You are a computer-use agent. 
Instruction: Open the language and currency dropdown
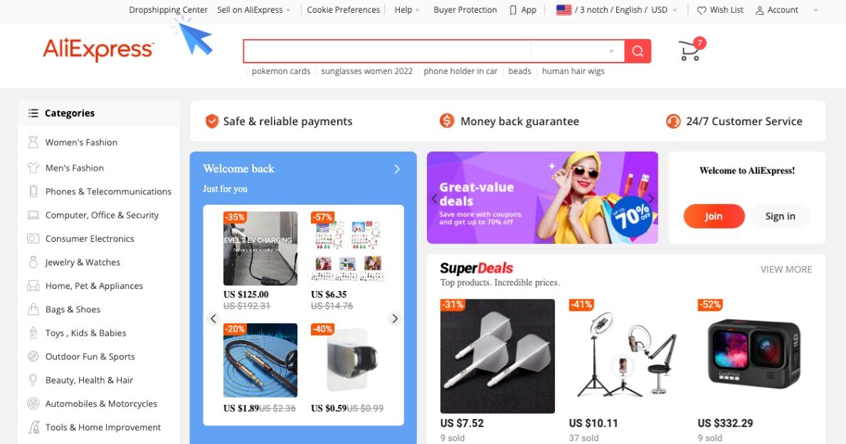[x=617, y=10]
